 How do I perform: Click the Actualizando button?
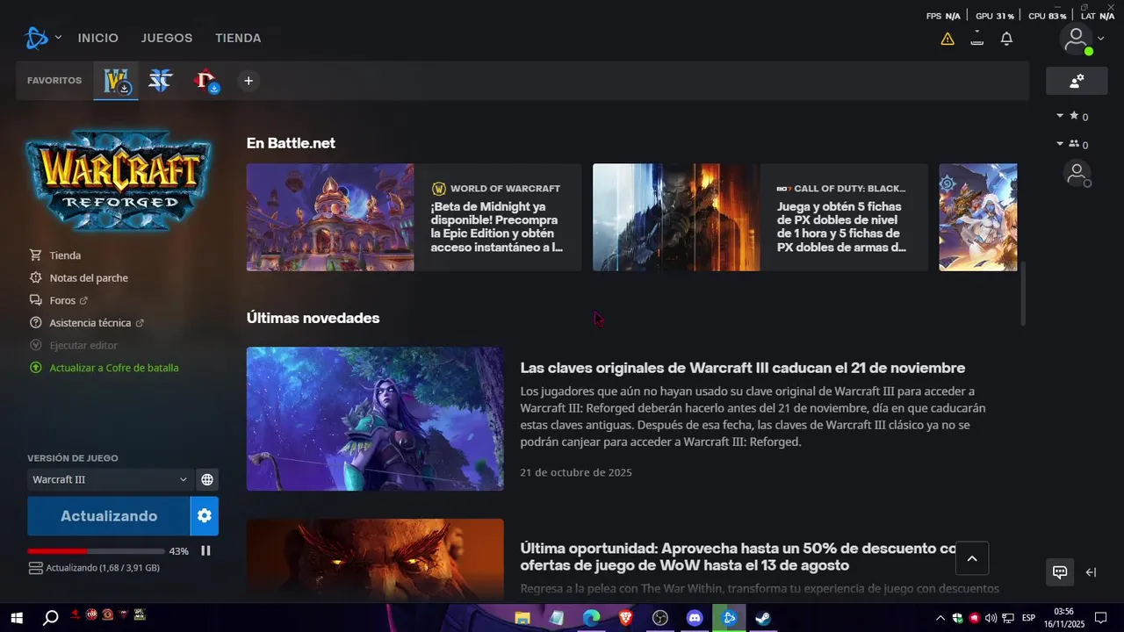pyautogui.click(x=109, y=516)
